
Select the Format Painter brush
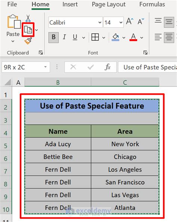tap(28, 41)
